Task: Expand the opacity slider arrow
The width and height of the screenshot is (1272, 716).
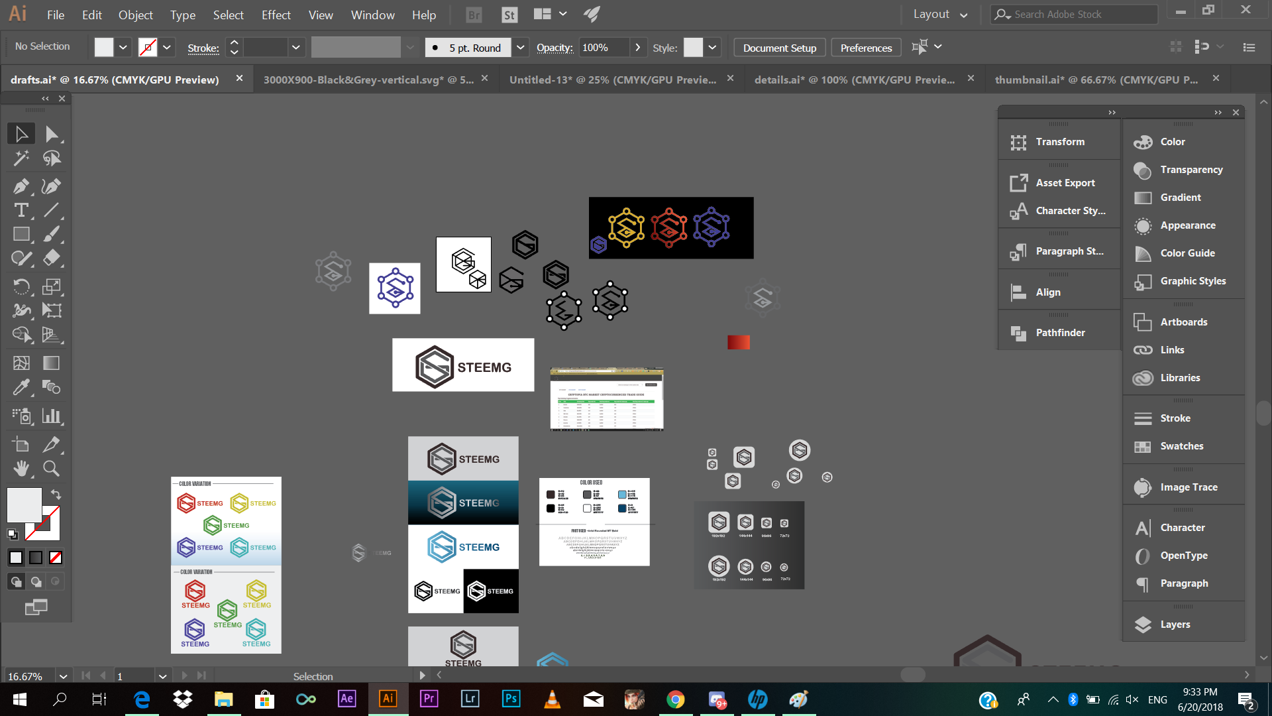Action: pos(637,47)
